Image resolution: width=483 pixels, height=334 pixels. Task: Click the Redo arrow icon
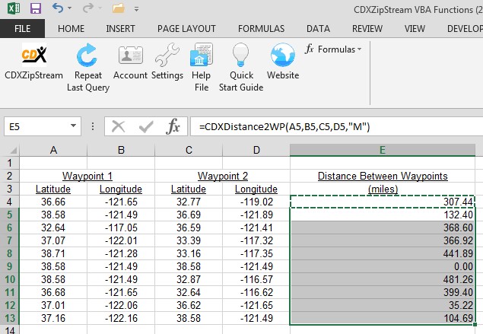87,8
